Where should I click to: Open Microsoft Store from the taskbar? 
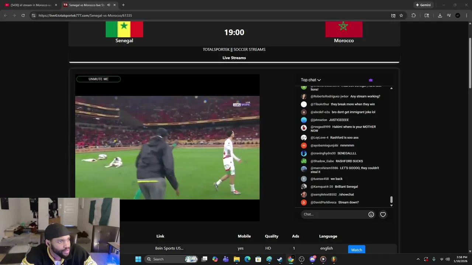[x=258, y=259]
